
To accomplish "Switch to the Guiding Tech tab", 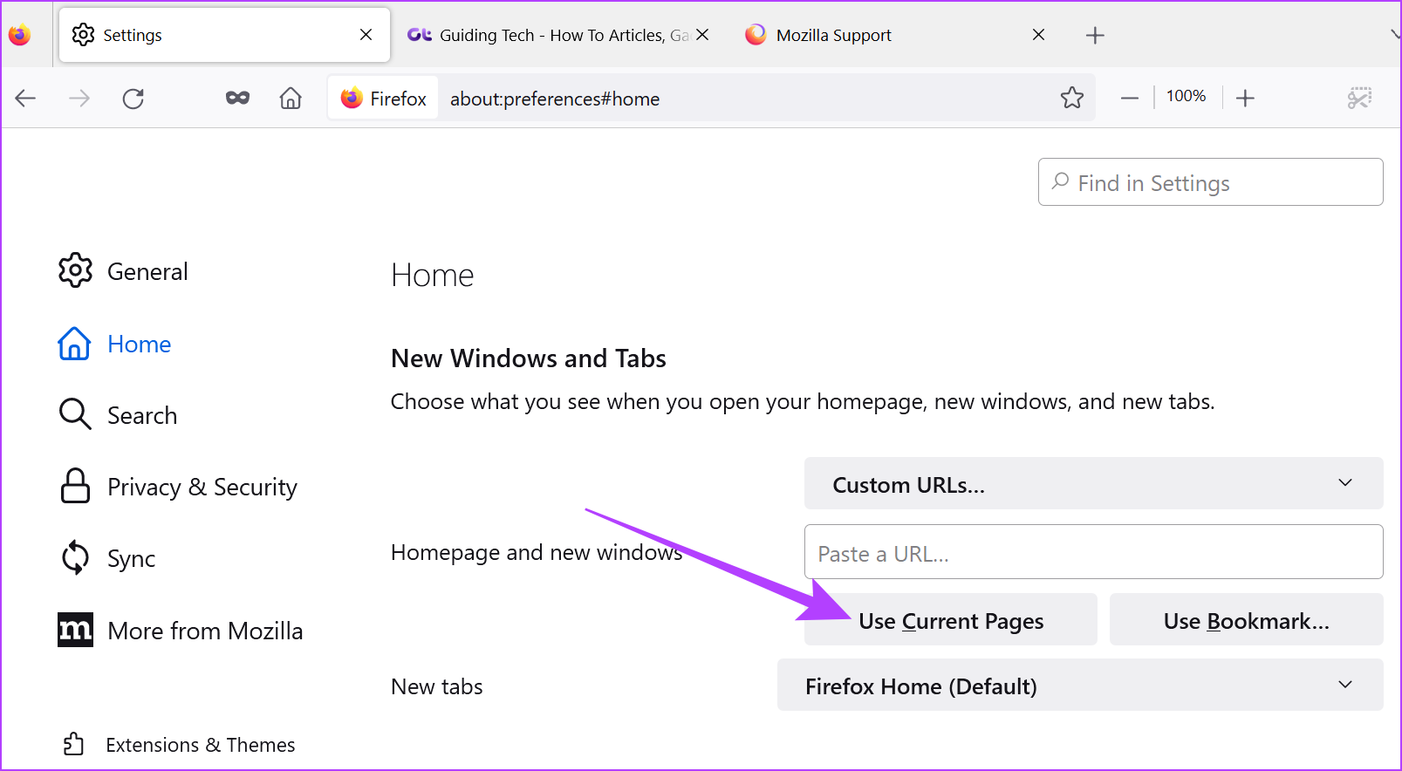I will (x=550, y=35).
